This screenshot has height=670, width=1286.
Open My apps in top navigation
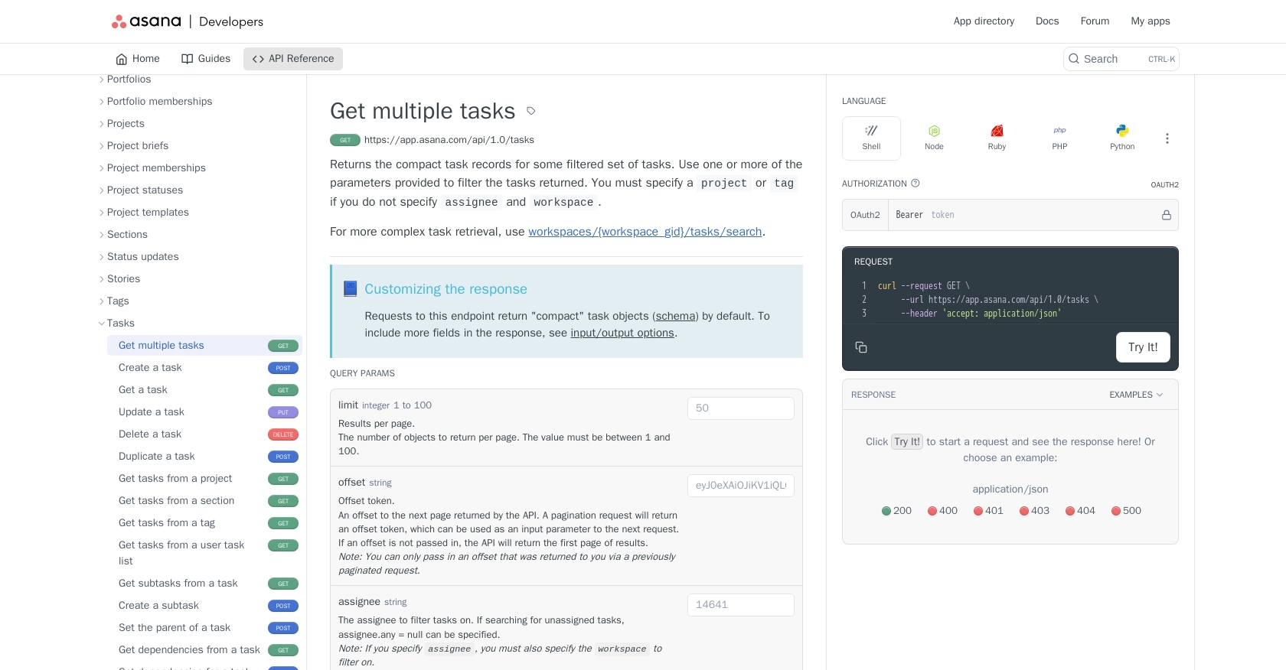pyautogui.click(x=1151, y=21)
